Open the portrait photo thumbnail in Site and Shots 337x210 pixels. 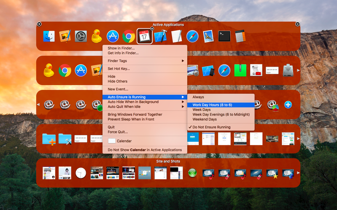pos(65,173)
